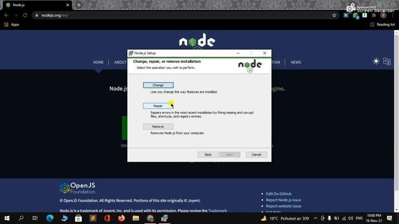
Task: Open the Reading list panel
Action: [382, 25]
